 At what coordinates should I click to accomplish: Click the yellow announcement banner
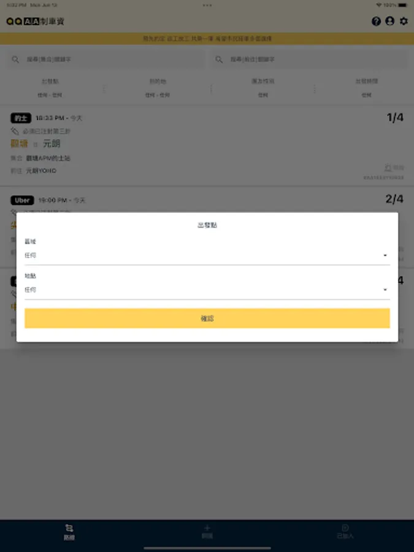(x=207, y=39)
